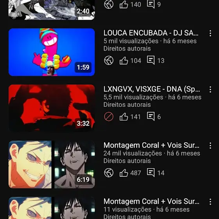Tap Direitos autorais label under DNA video
The image size is (219, 219).
(127, 105)
